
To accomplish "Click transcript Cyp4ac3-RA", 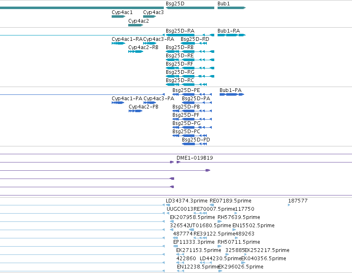I will click(x=149, y=43).
